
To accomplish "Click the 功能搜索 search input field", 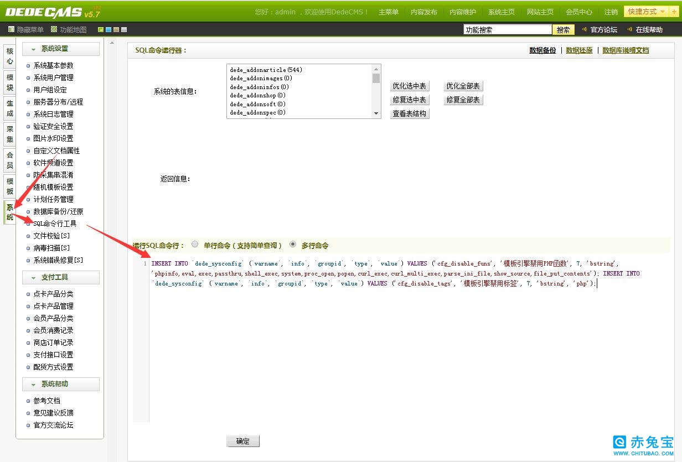I will pyautogui.click(x=507, y=30).
